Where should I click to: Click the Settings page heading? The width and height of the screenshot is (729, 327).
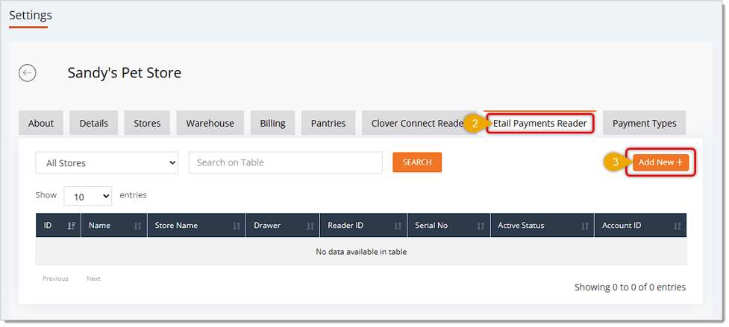(31, 16)
